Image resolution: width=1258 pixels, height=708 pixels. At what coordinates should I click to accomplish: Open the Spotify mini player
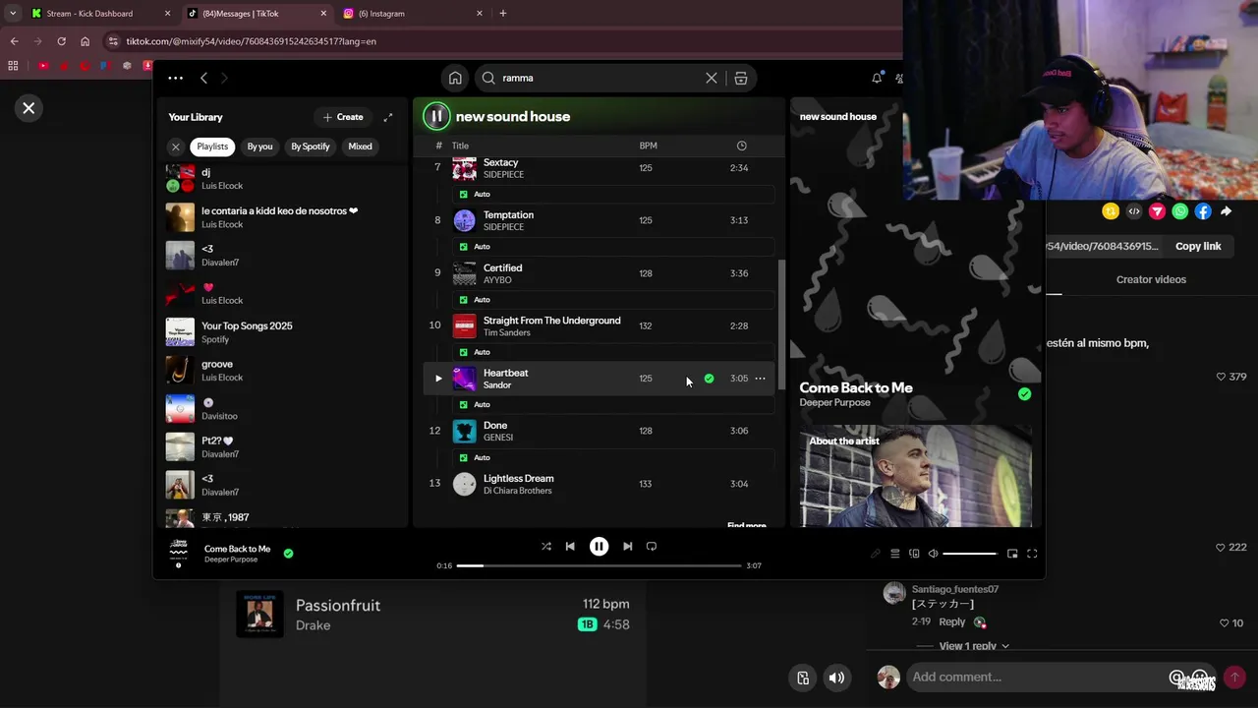point(1012,554)
